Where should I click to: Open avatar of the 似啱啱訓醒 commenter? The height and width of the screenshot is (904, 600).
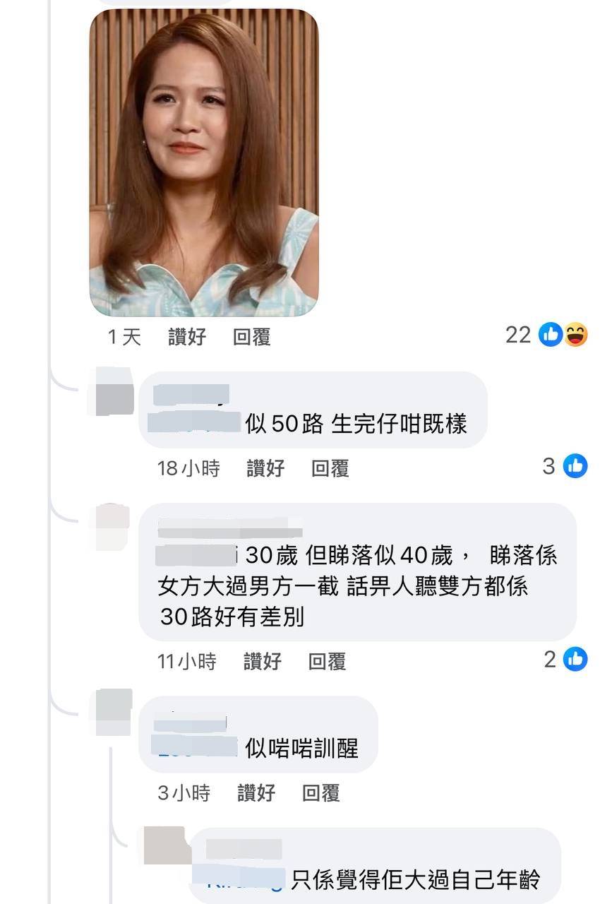[x=113, y=712]
